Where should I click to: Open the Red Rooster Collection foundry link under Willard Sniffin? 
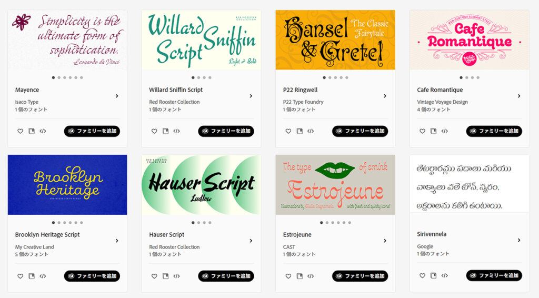pyautogui.click(x=174, y=102)
